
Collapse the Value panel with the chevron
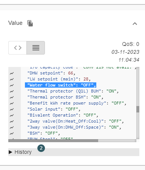pyautogui.click(x=135, y=24)
